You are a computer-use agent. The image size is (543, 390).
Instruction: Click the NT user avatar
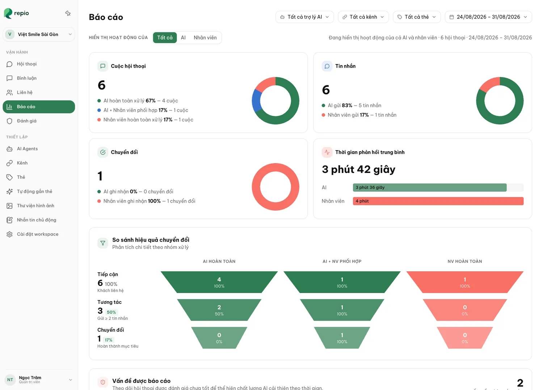point(10,380)
